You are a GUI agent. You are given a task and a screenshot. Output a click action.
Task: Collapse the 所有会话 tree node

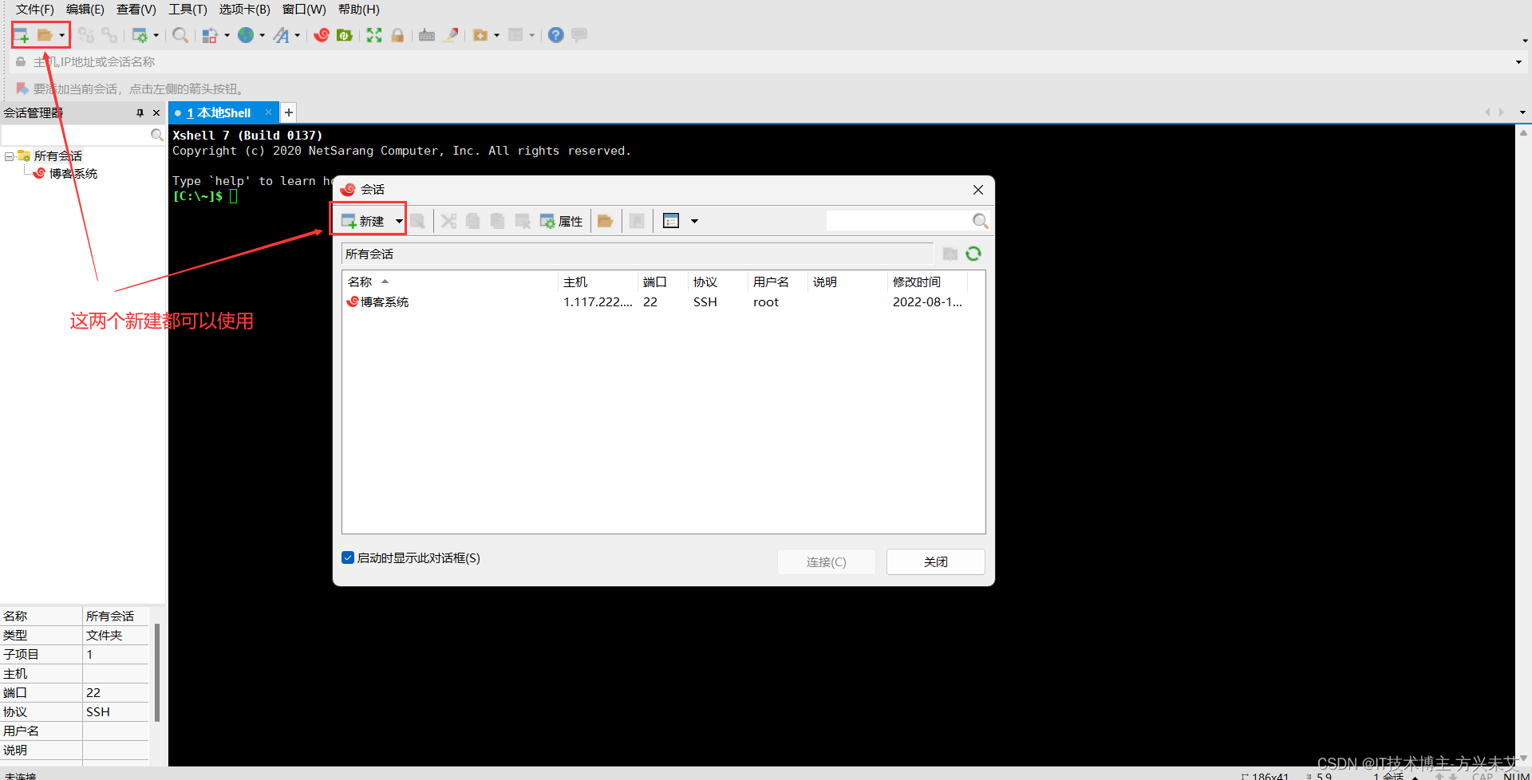(9, 156)
